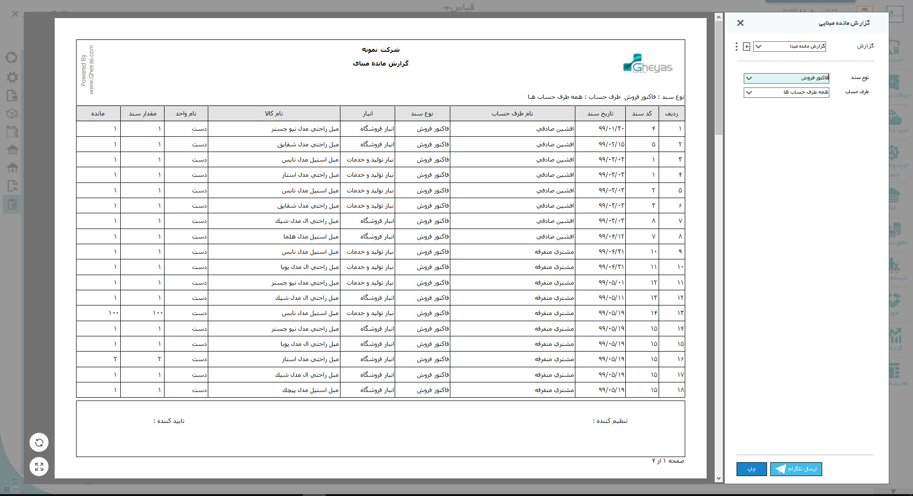
Task: Click the کد سند column header
Action: pos(642,114)
